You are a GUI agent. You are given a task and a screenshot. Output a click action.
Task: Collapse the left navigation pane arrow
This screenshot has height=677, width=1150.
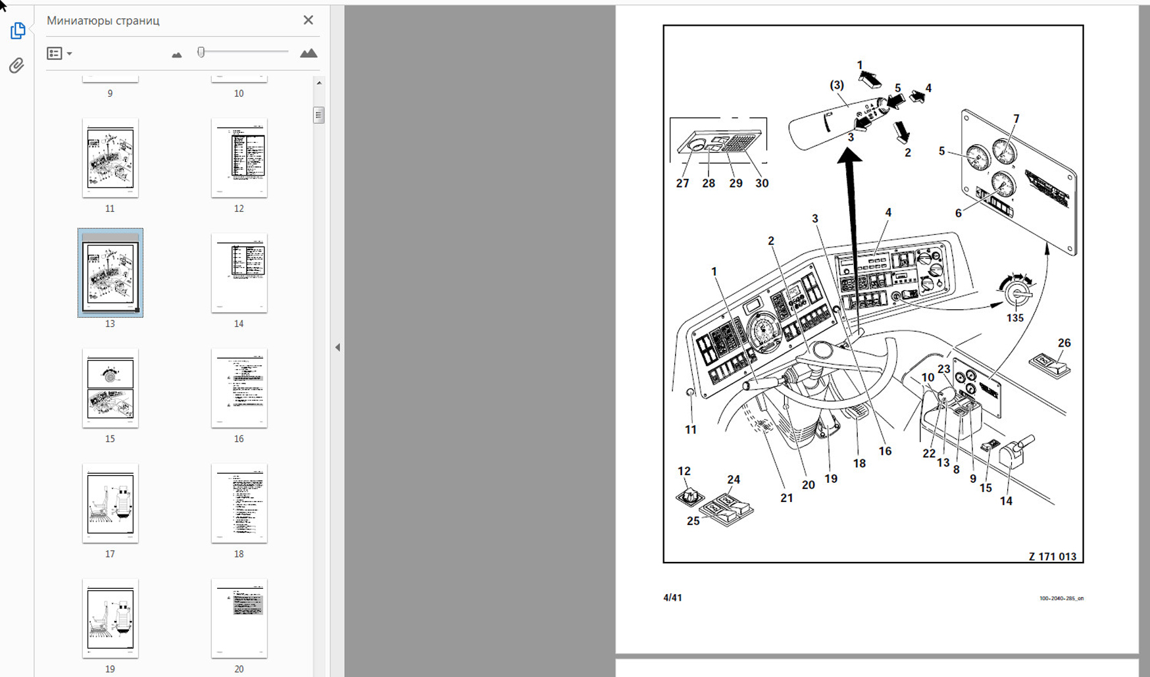click(x=337, y=347)
